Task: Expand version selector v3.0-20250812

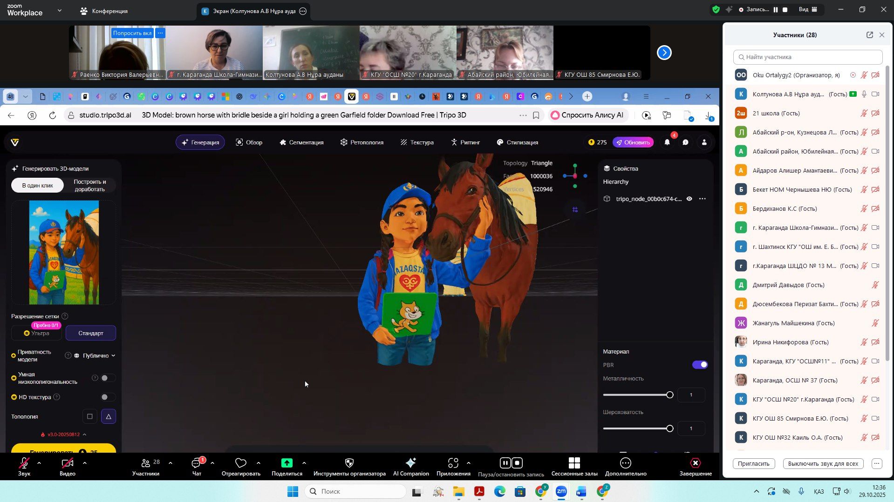Action: click(x=64, y=435)
